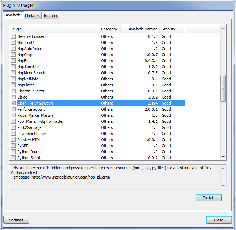Select the PyNPP plugin name
This screenshot has width=236, height=230.
tap(23, 146)
